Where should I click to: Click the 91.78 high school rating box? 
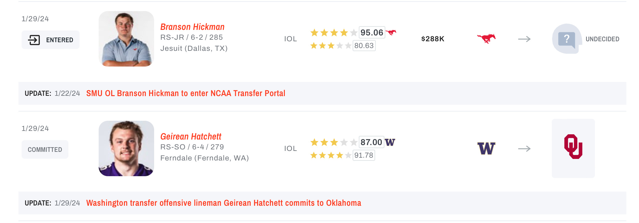(364, 155)
